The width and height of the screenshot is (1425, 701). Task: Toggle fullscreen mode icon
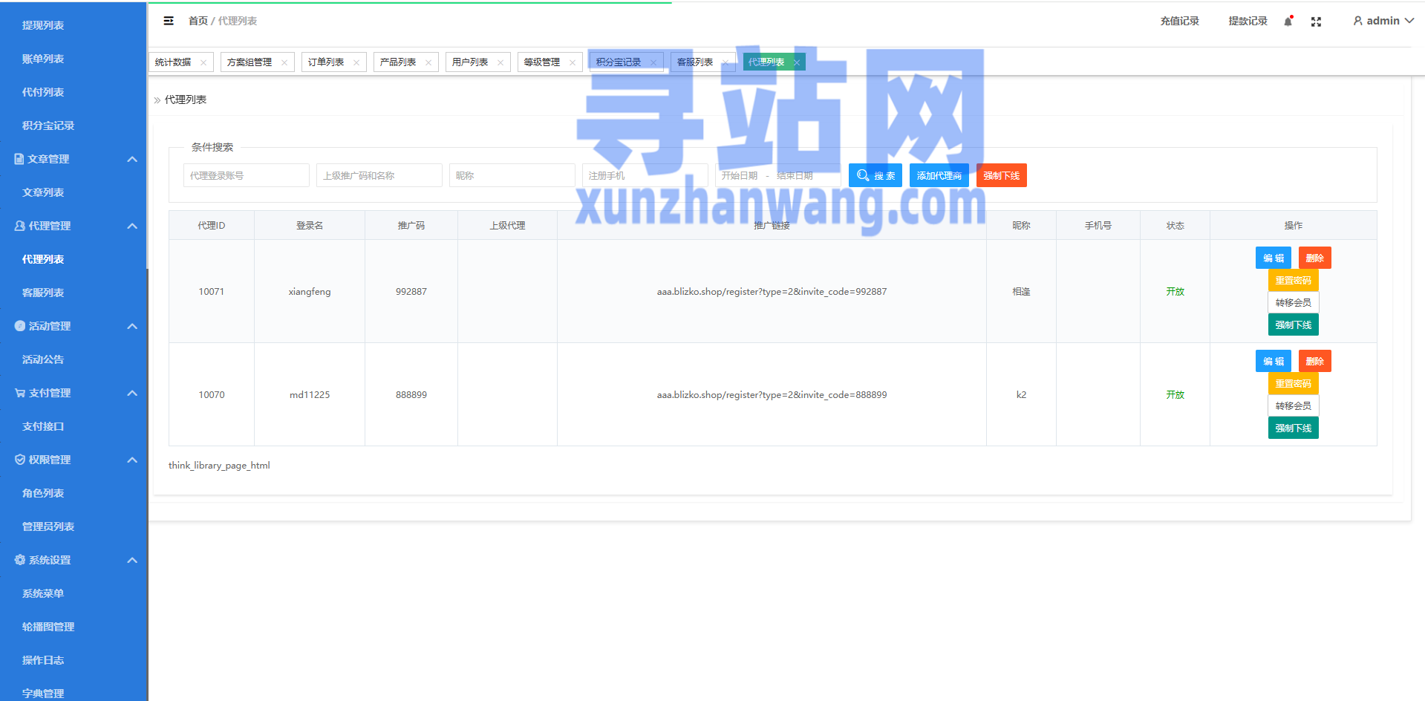(x=1316, y=22)
